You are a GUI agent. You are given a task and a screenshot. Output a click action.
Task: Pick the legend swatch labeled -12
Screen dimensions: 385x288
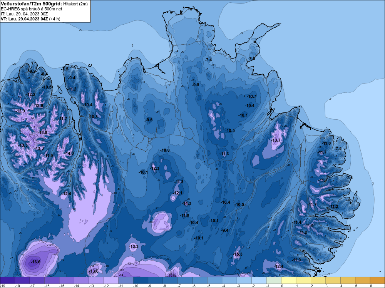[111, 280]
